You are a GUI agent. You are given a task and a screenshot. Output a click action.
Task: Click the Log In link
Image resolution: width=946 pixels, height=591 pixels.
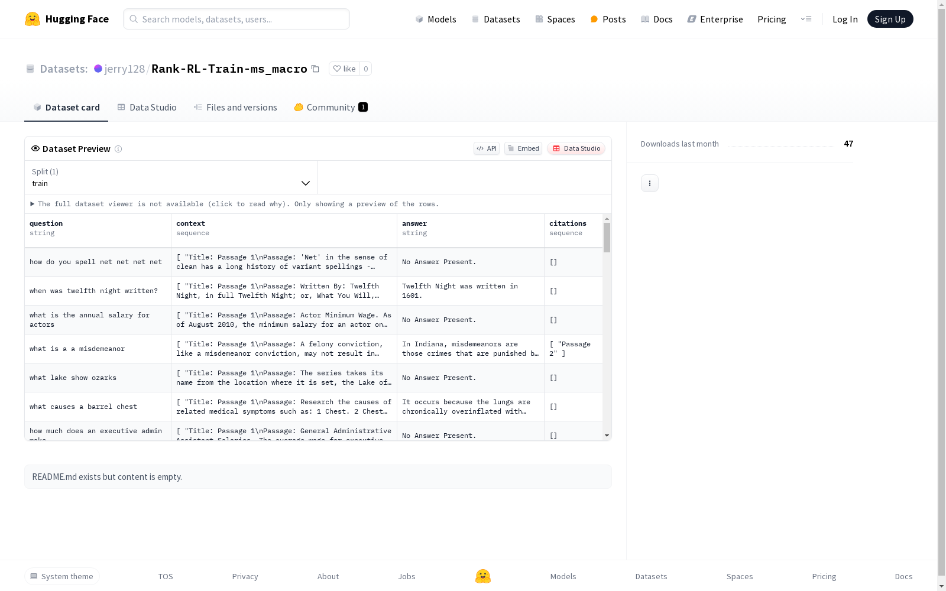tap(845, 19)
